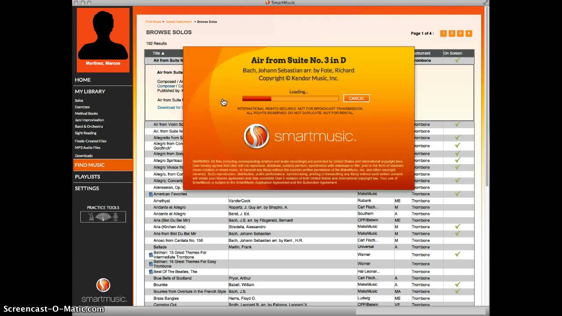Open MP3 Audio Files

pyautogui.click(x=87, y=148)
